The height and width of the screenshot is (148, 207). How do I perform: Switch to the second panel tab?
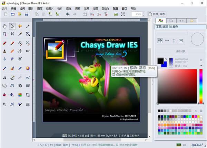[171, 21]
